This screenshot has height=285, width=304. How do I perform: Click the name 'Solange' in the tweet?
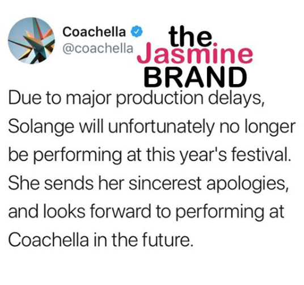pyautogui.click(x=41, y=128)
